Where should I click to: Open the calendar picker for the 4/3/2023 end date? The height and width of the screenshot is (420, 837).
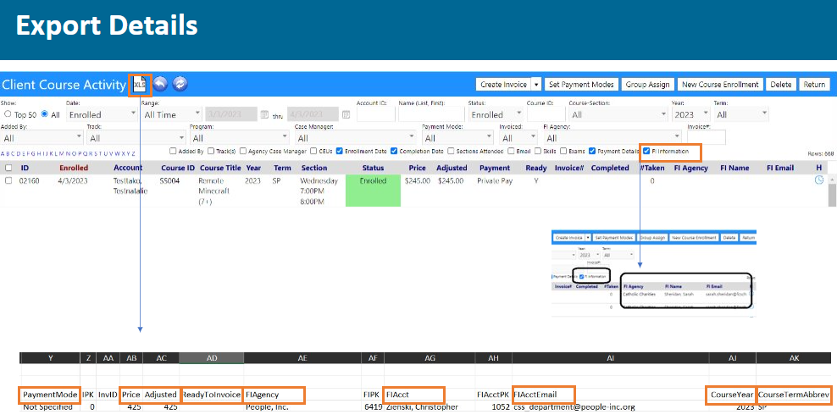tap(346, 114)
